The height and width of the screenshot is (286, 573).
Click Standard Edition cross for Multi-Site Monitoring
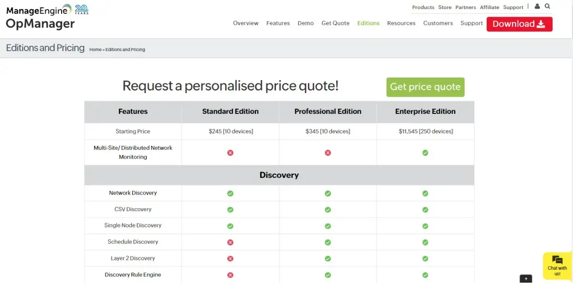(230, 153)
